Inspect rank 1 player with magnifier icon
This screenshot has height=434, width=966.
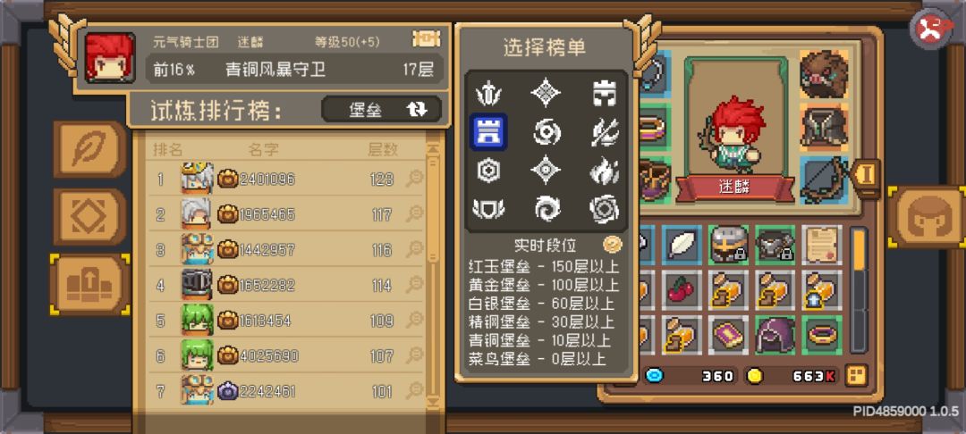tap(415, 179)
